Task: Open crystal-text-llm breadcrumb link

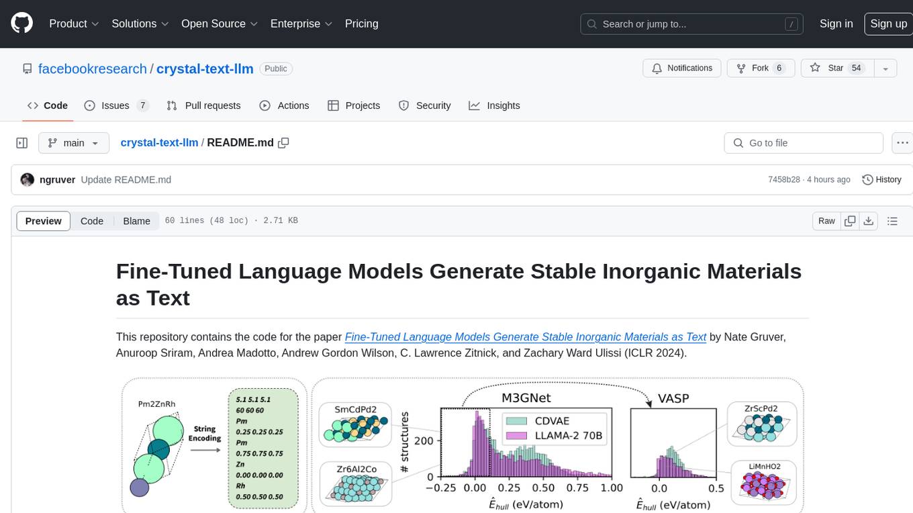Action: click(x=159, y=143)
